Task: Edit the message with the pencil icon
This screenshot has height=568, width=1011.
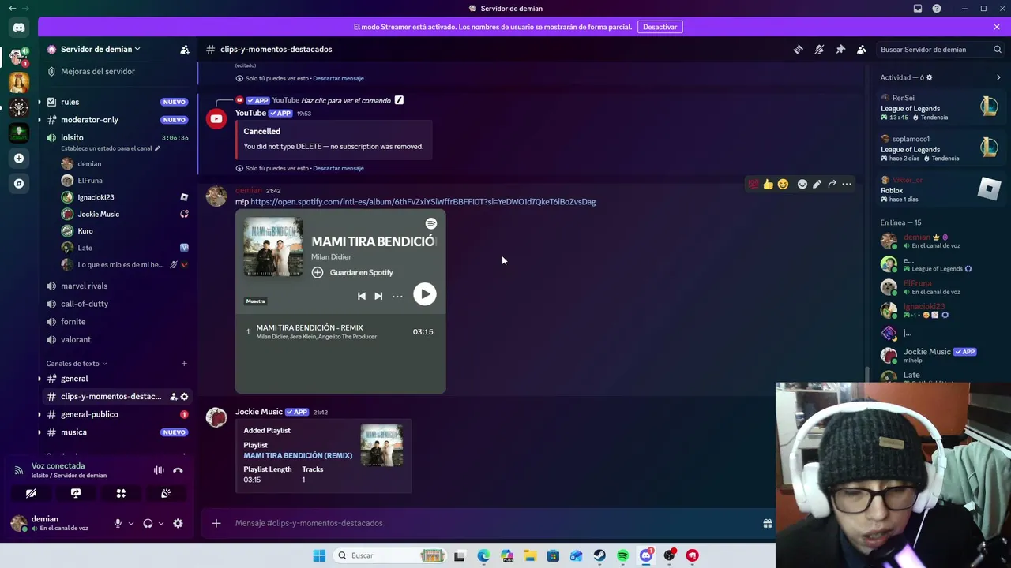Action: (x=817, y=185)
